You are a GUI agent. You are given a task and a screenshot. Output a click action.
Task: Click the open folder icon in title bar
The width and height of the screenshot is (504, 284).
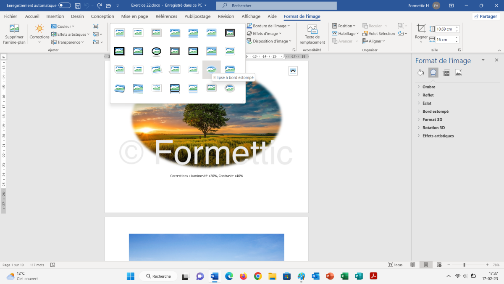pyautogui.click(x=108, y=5)
